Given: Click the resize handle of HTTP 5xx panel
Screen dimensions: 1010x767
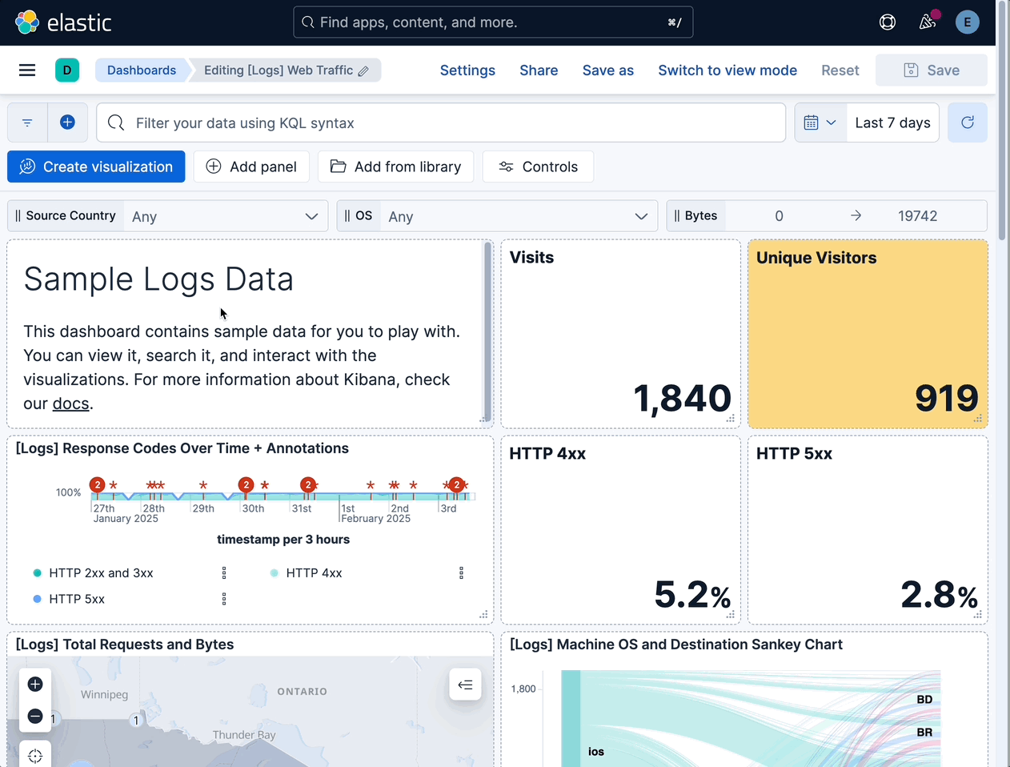Looking at the screenshot, I should [x=978, y=615].
